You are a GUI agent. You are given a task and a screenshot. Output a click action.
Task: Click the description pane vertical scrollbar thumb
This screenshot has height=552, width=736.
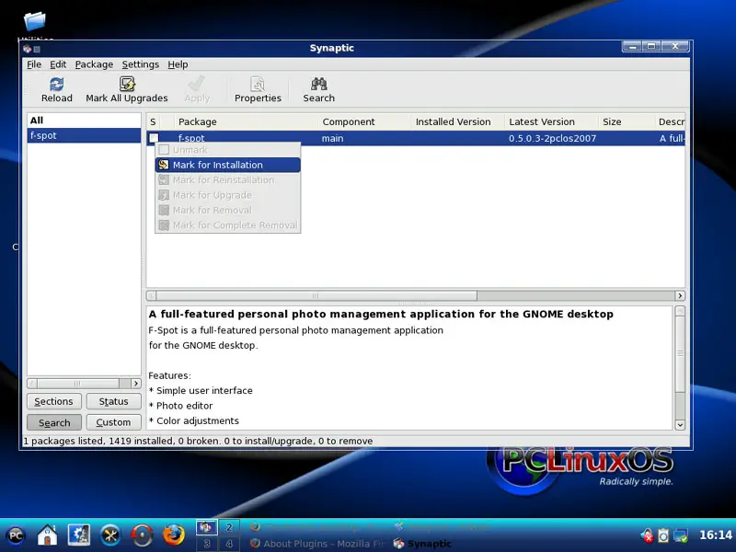pyautogui.click(x=680, y=354)
